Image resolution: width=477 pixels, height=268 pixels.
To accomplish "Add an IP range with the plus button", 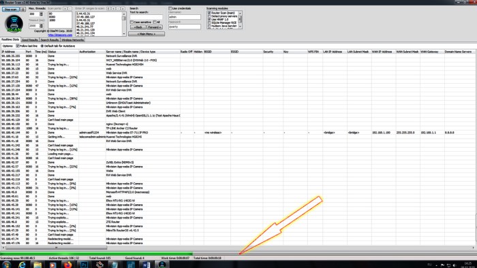I will (x=114, y=8).
